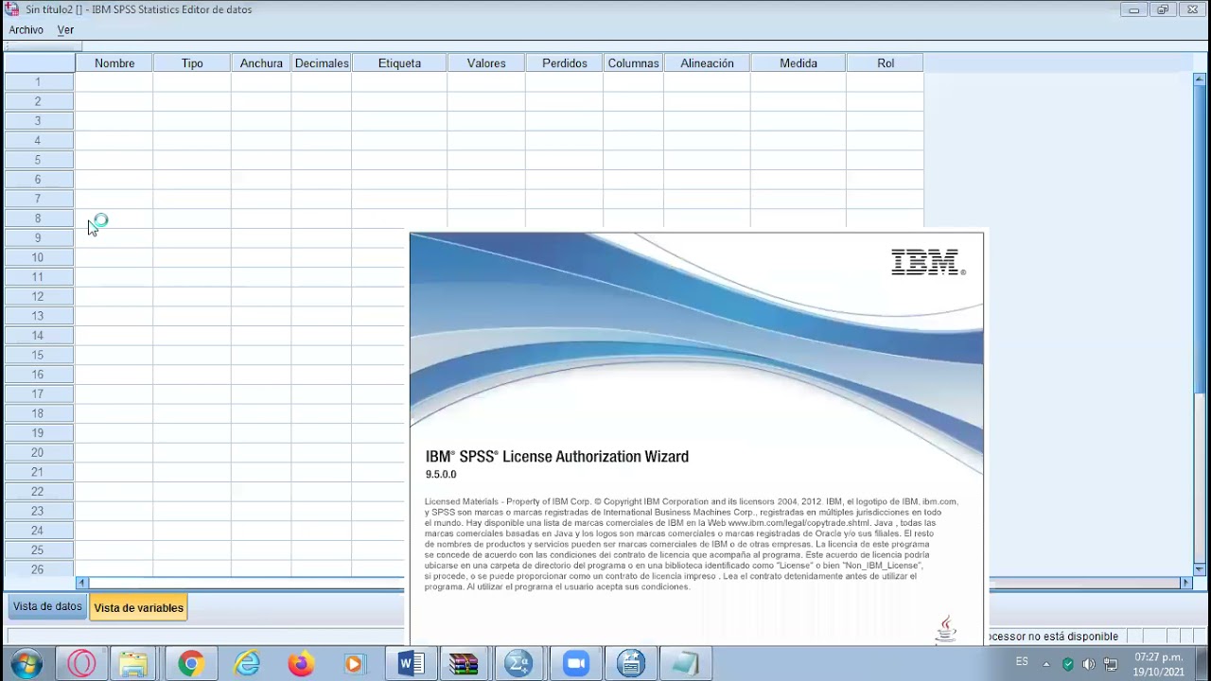The height and width of the screenshot is (681, 1211).
Task: Click the taskbar clock showing 07:27 p.m.
Action: [1159, 664]
